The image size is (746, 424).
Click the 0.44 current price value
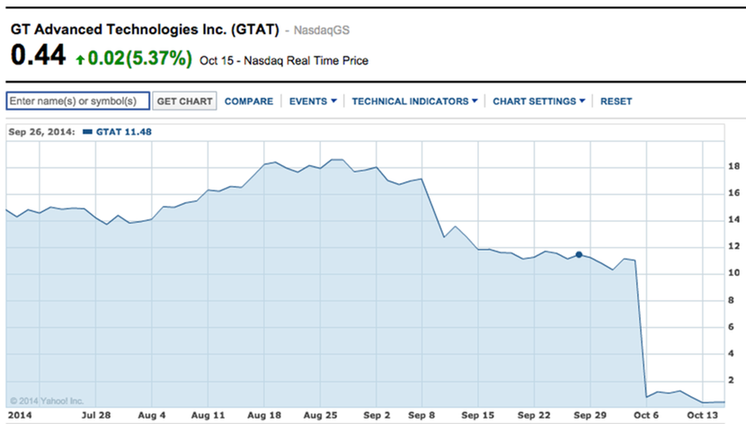[38, 57]
